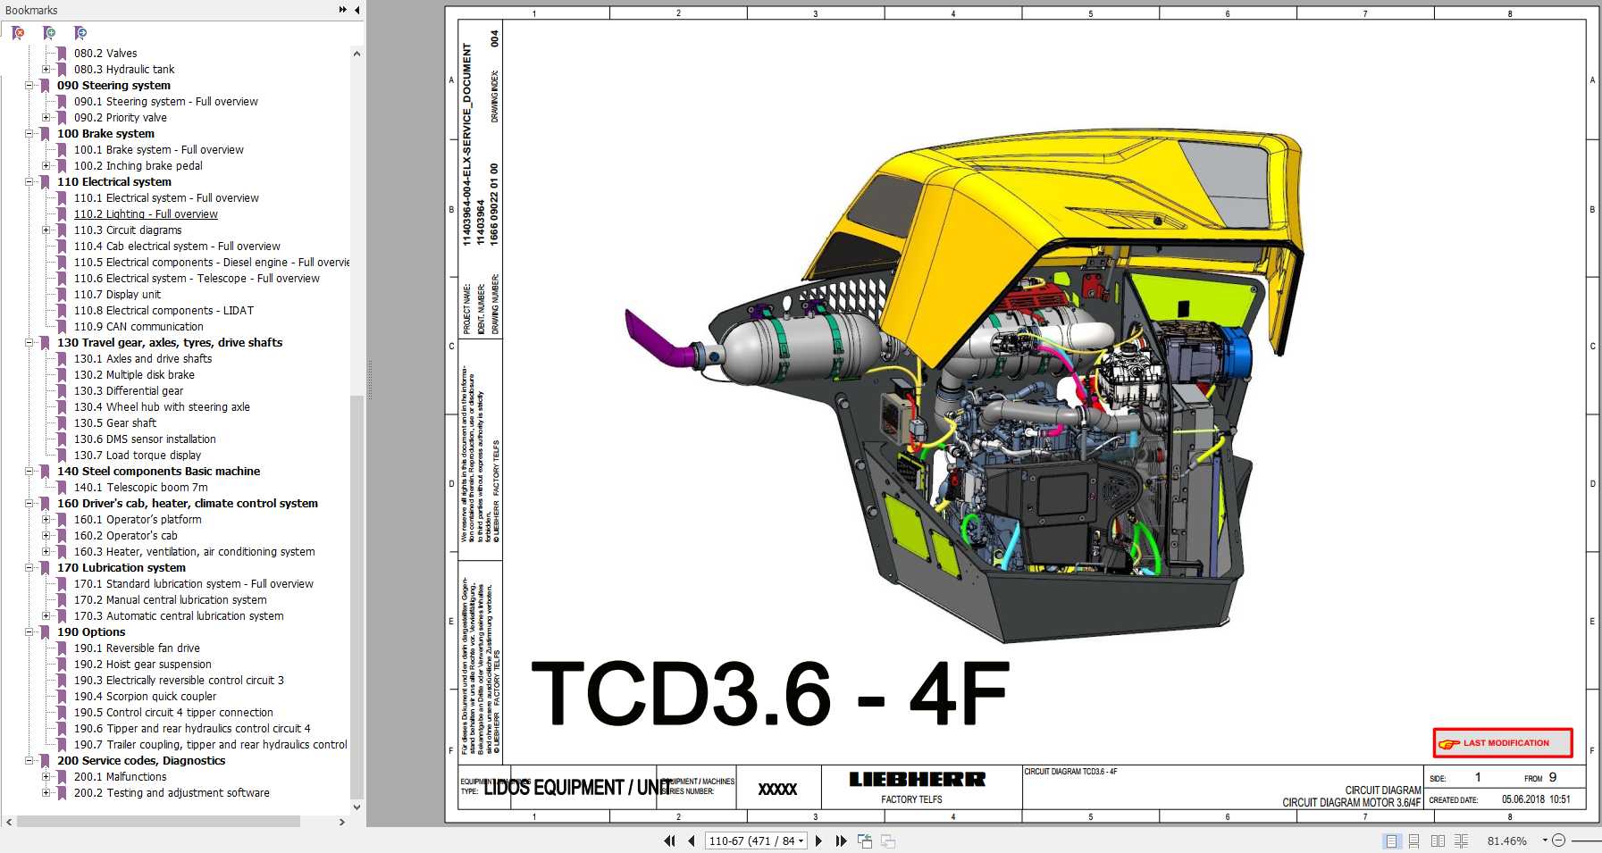Collapse the 110 Electrical system section
This screenshot has width=1602, height=853.
tap(30, 181)
